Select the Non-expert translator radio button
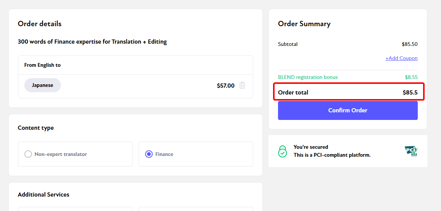441x211 pixels. tap(28, 154)
